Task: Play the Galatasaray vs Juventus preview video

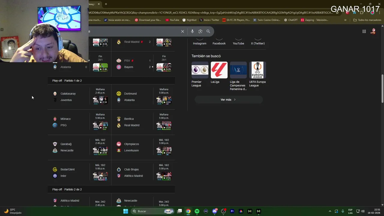Action: 100,100
